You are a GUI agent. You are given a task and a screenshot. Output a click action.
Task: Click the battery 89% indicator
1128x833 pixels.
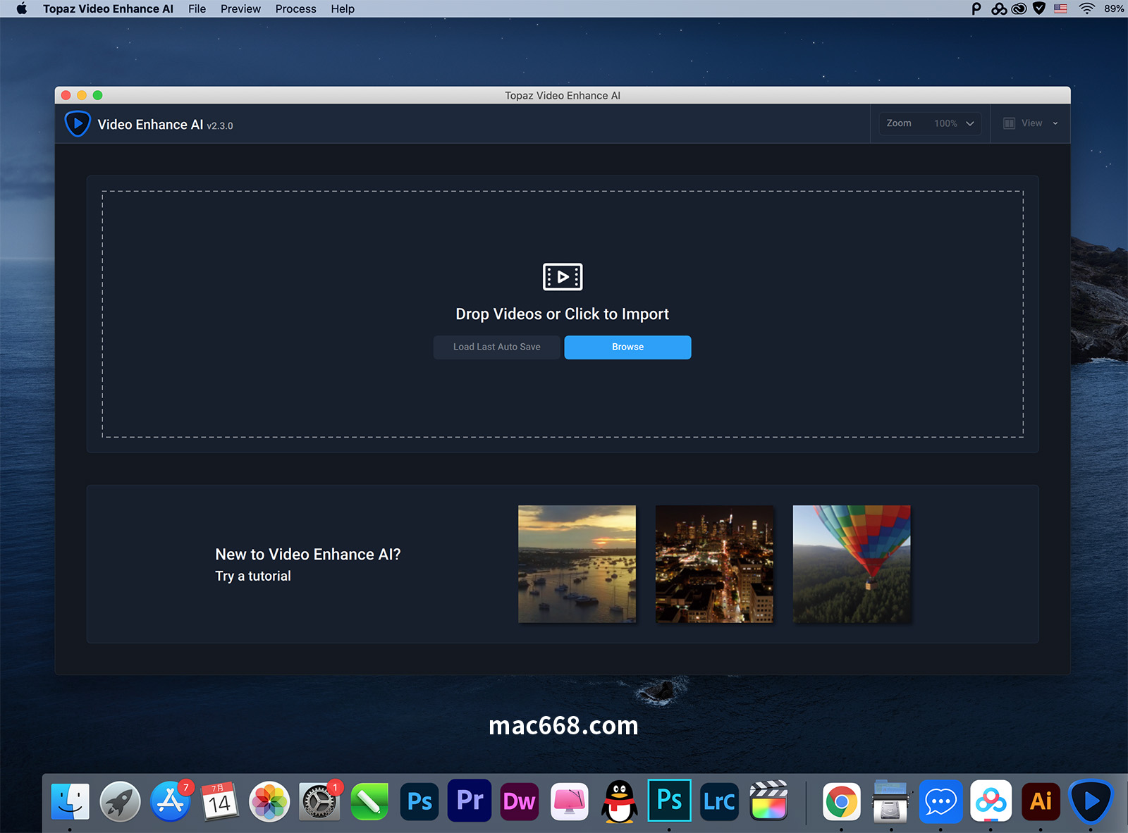click(1114, 8)
